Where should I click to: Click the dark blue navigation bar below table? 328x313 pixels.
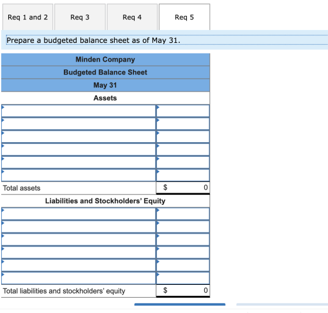tap(180, 304)
